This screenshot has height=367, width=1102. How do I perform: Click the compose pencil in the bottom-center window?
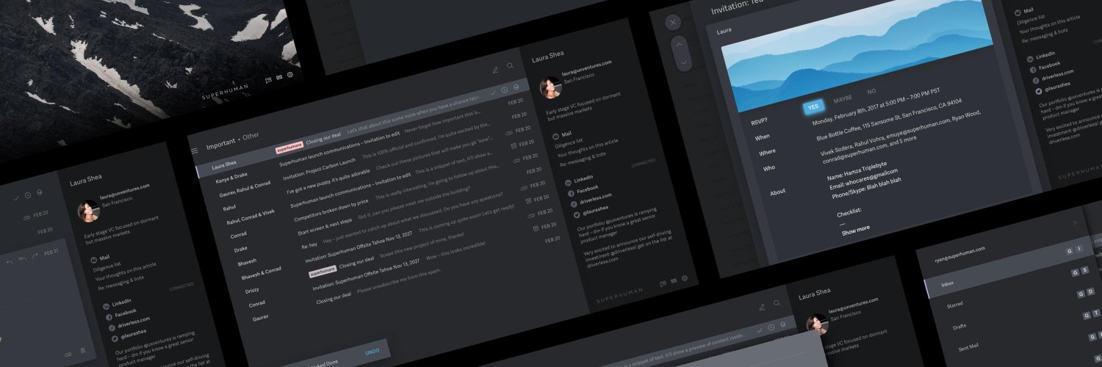(x=762, y=307)
